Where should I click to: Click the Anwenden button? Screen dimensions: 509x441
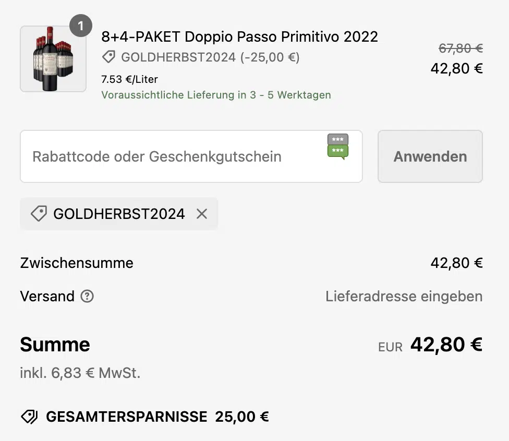(x=430, y=156)
